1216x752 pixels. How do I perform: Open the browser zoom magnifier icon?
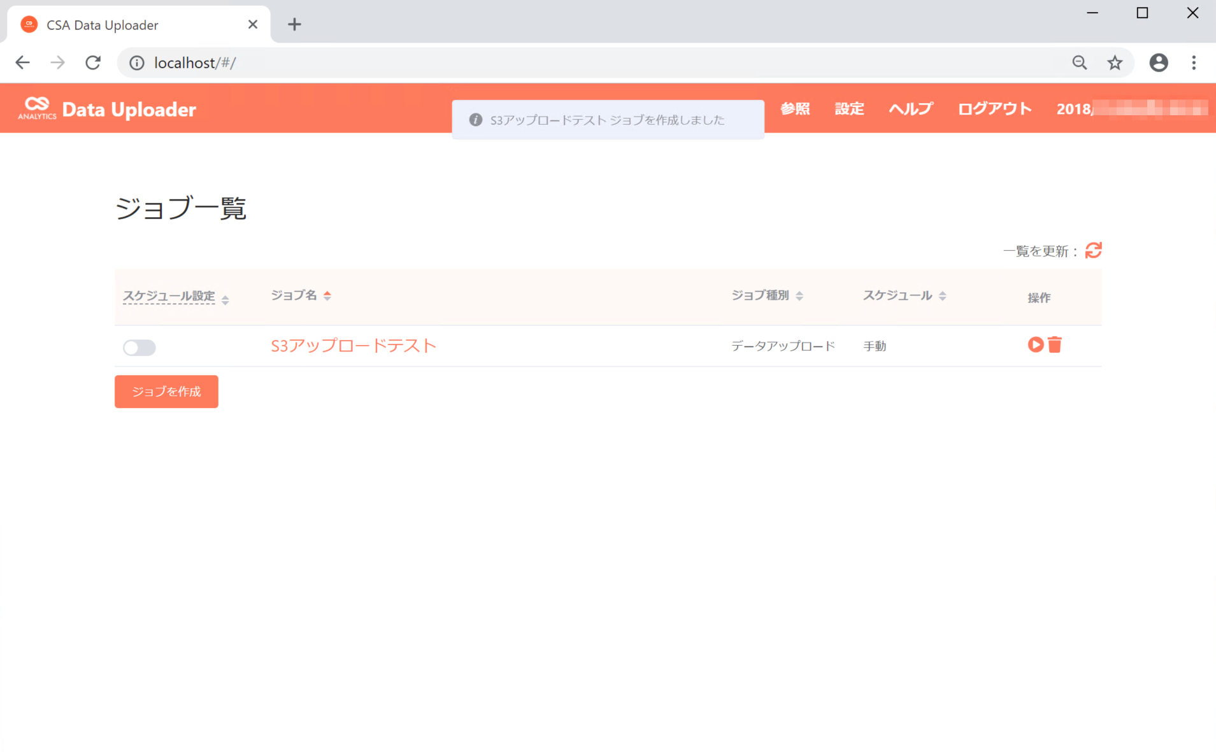[1079, 62]
